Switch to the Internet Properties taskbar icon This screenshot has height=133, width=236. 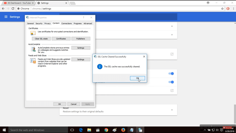140,130
